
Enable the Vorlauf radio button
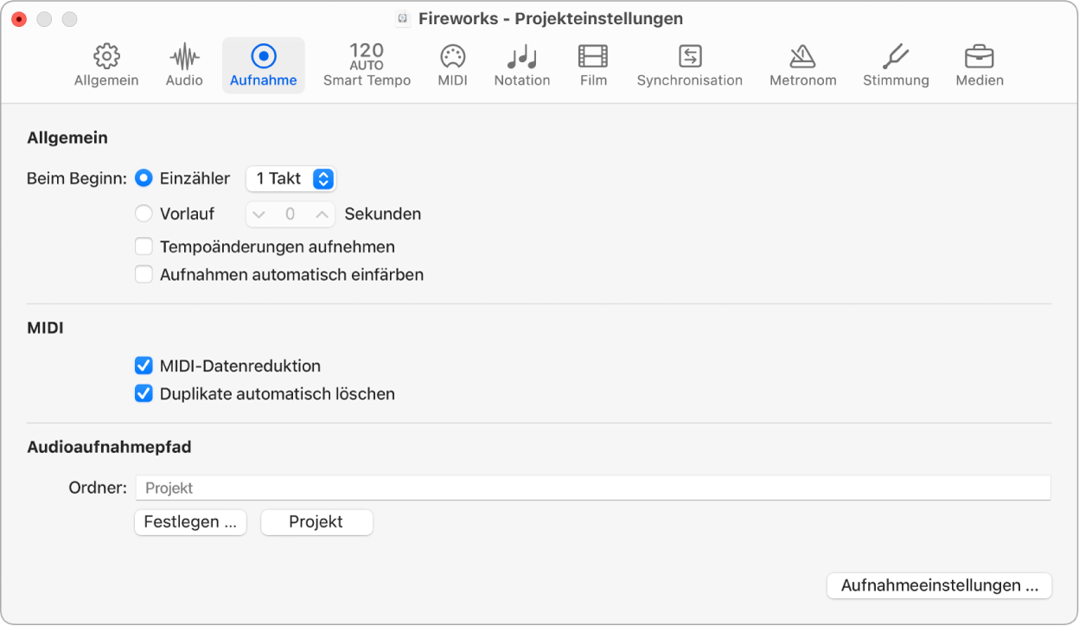pyautogui.click(x=144, y=214)
